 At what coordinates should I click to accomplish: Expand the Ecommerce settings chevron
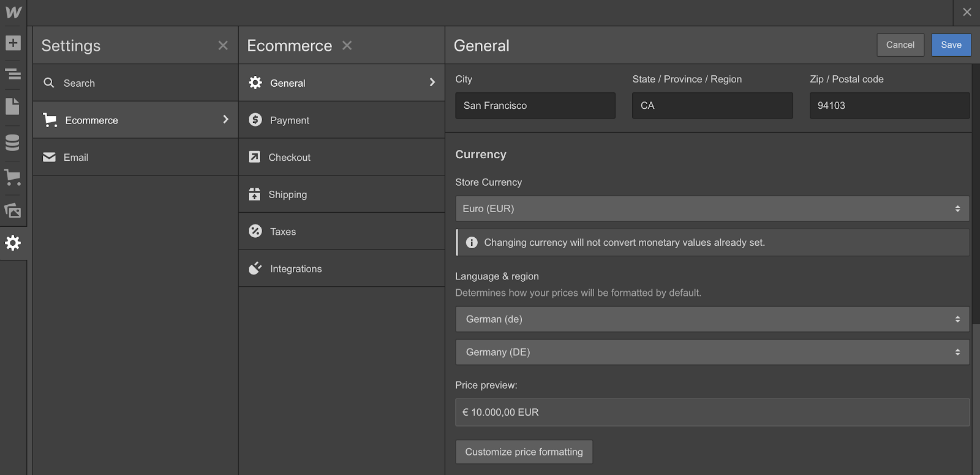click(x=225, y=119)
